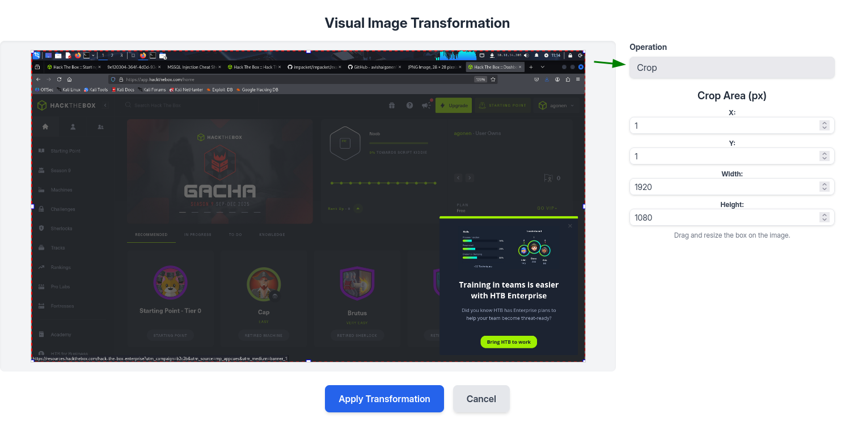Screen dimensions: 841x422
Task: Click the question mark help icon
Action: (409, 106)
